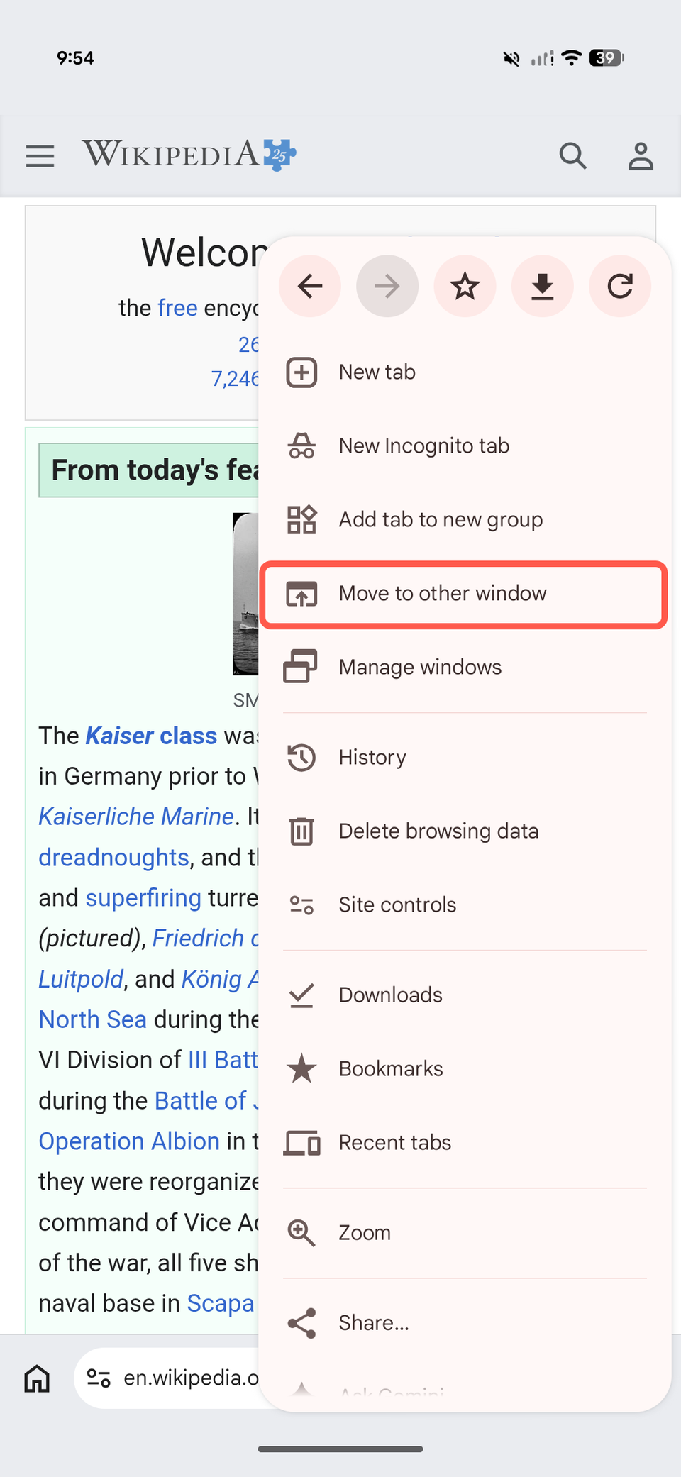Image resolution: width=681 pixels, height=1477 pixels.
Task: Tap the From today's fea… heading
Action: [x=150, y=470]
